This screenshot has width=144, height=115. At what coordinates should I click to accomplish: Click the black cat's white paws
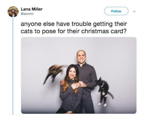[x=102, y=104]
